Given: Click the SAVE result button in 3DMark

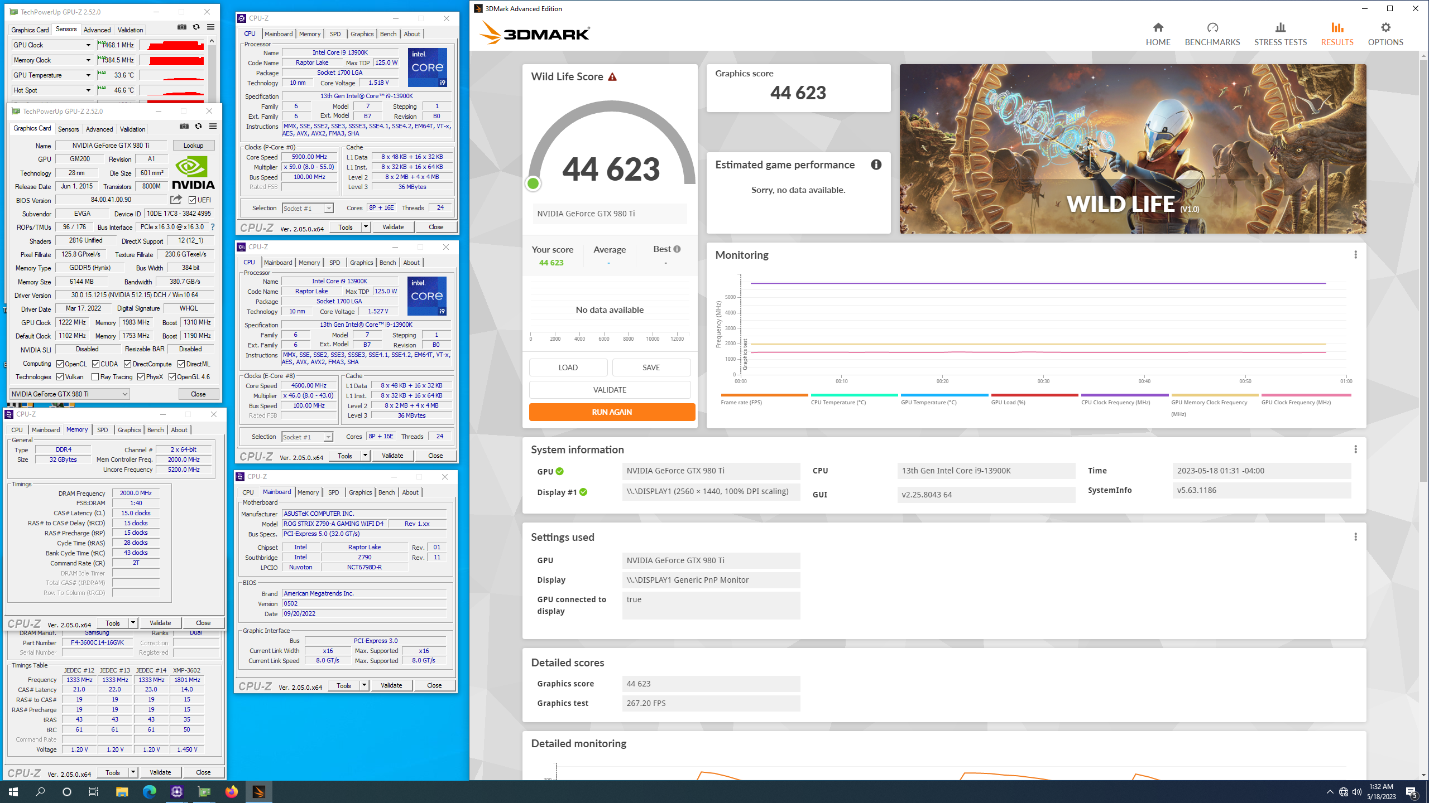Looking at the screenshot, I should [651, 367].
